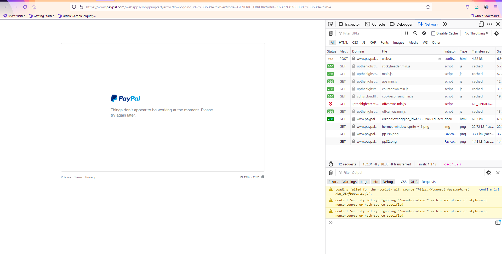This screenshot has height=254, width=502.
Task: Toggle the Info console filter
Action: (375, 182)
